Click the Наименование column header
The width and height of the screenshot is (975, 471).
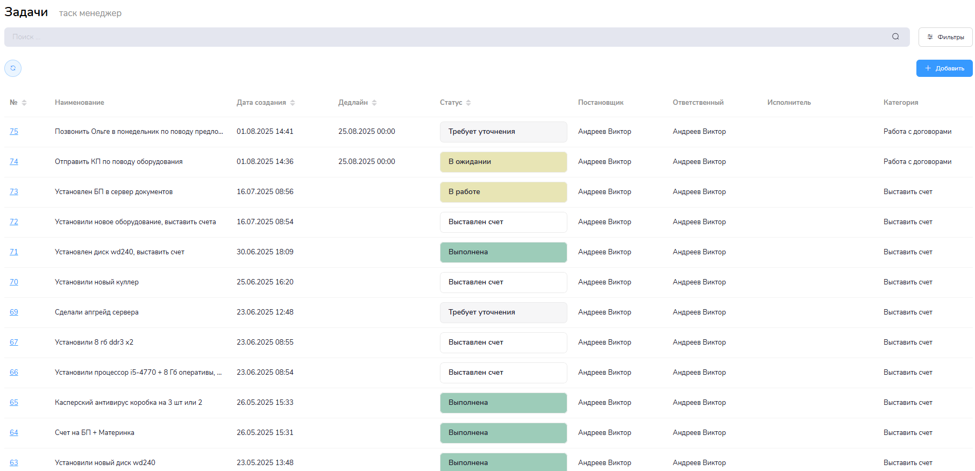[80, 103]
